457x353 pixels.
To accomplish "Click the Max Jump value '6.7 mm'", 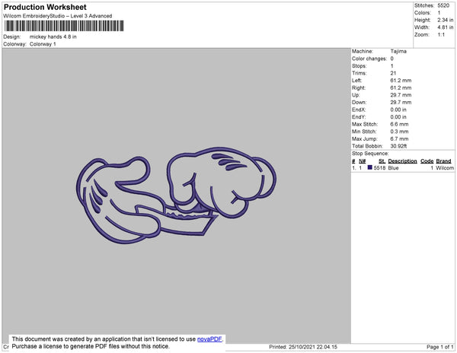I will coord(399,138).
